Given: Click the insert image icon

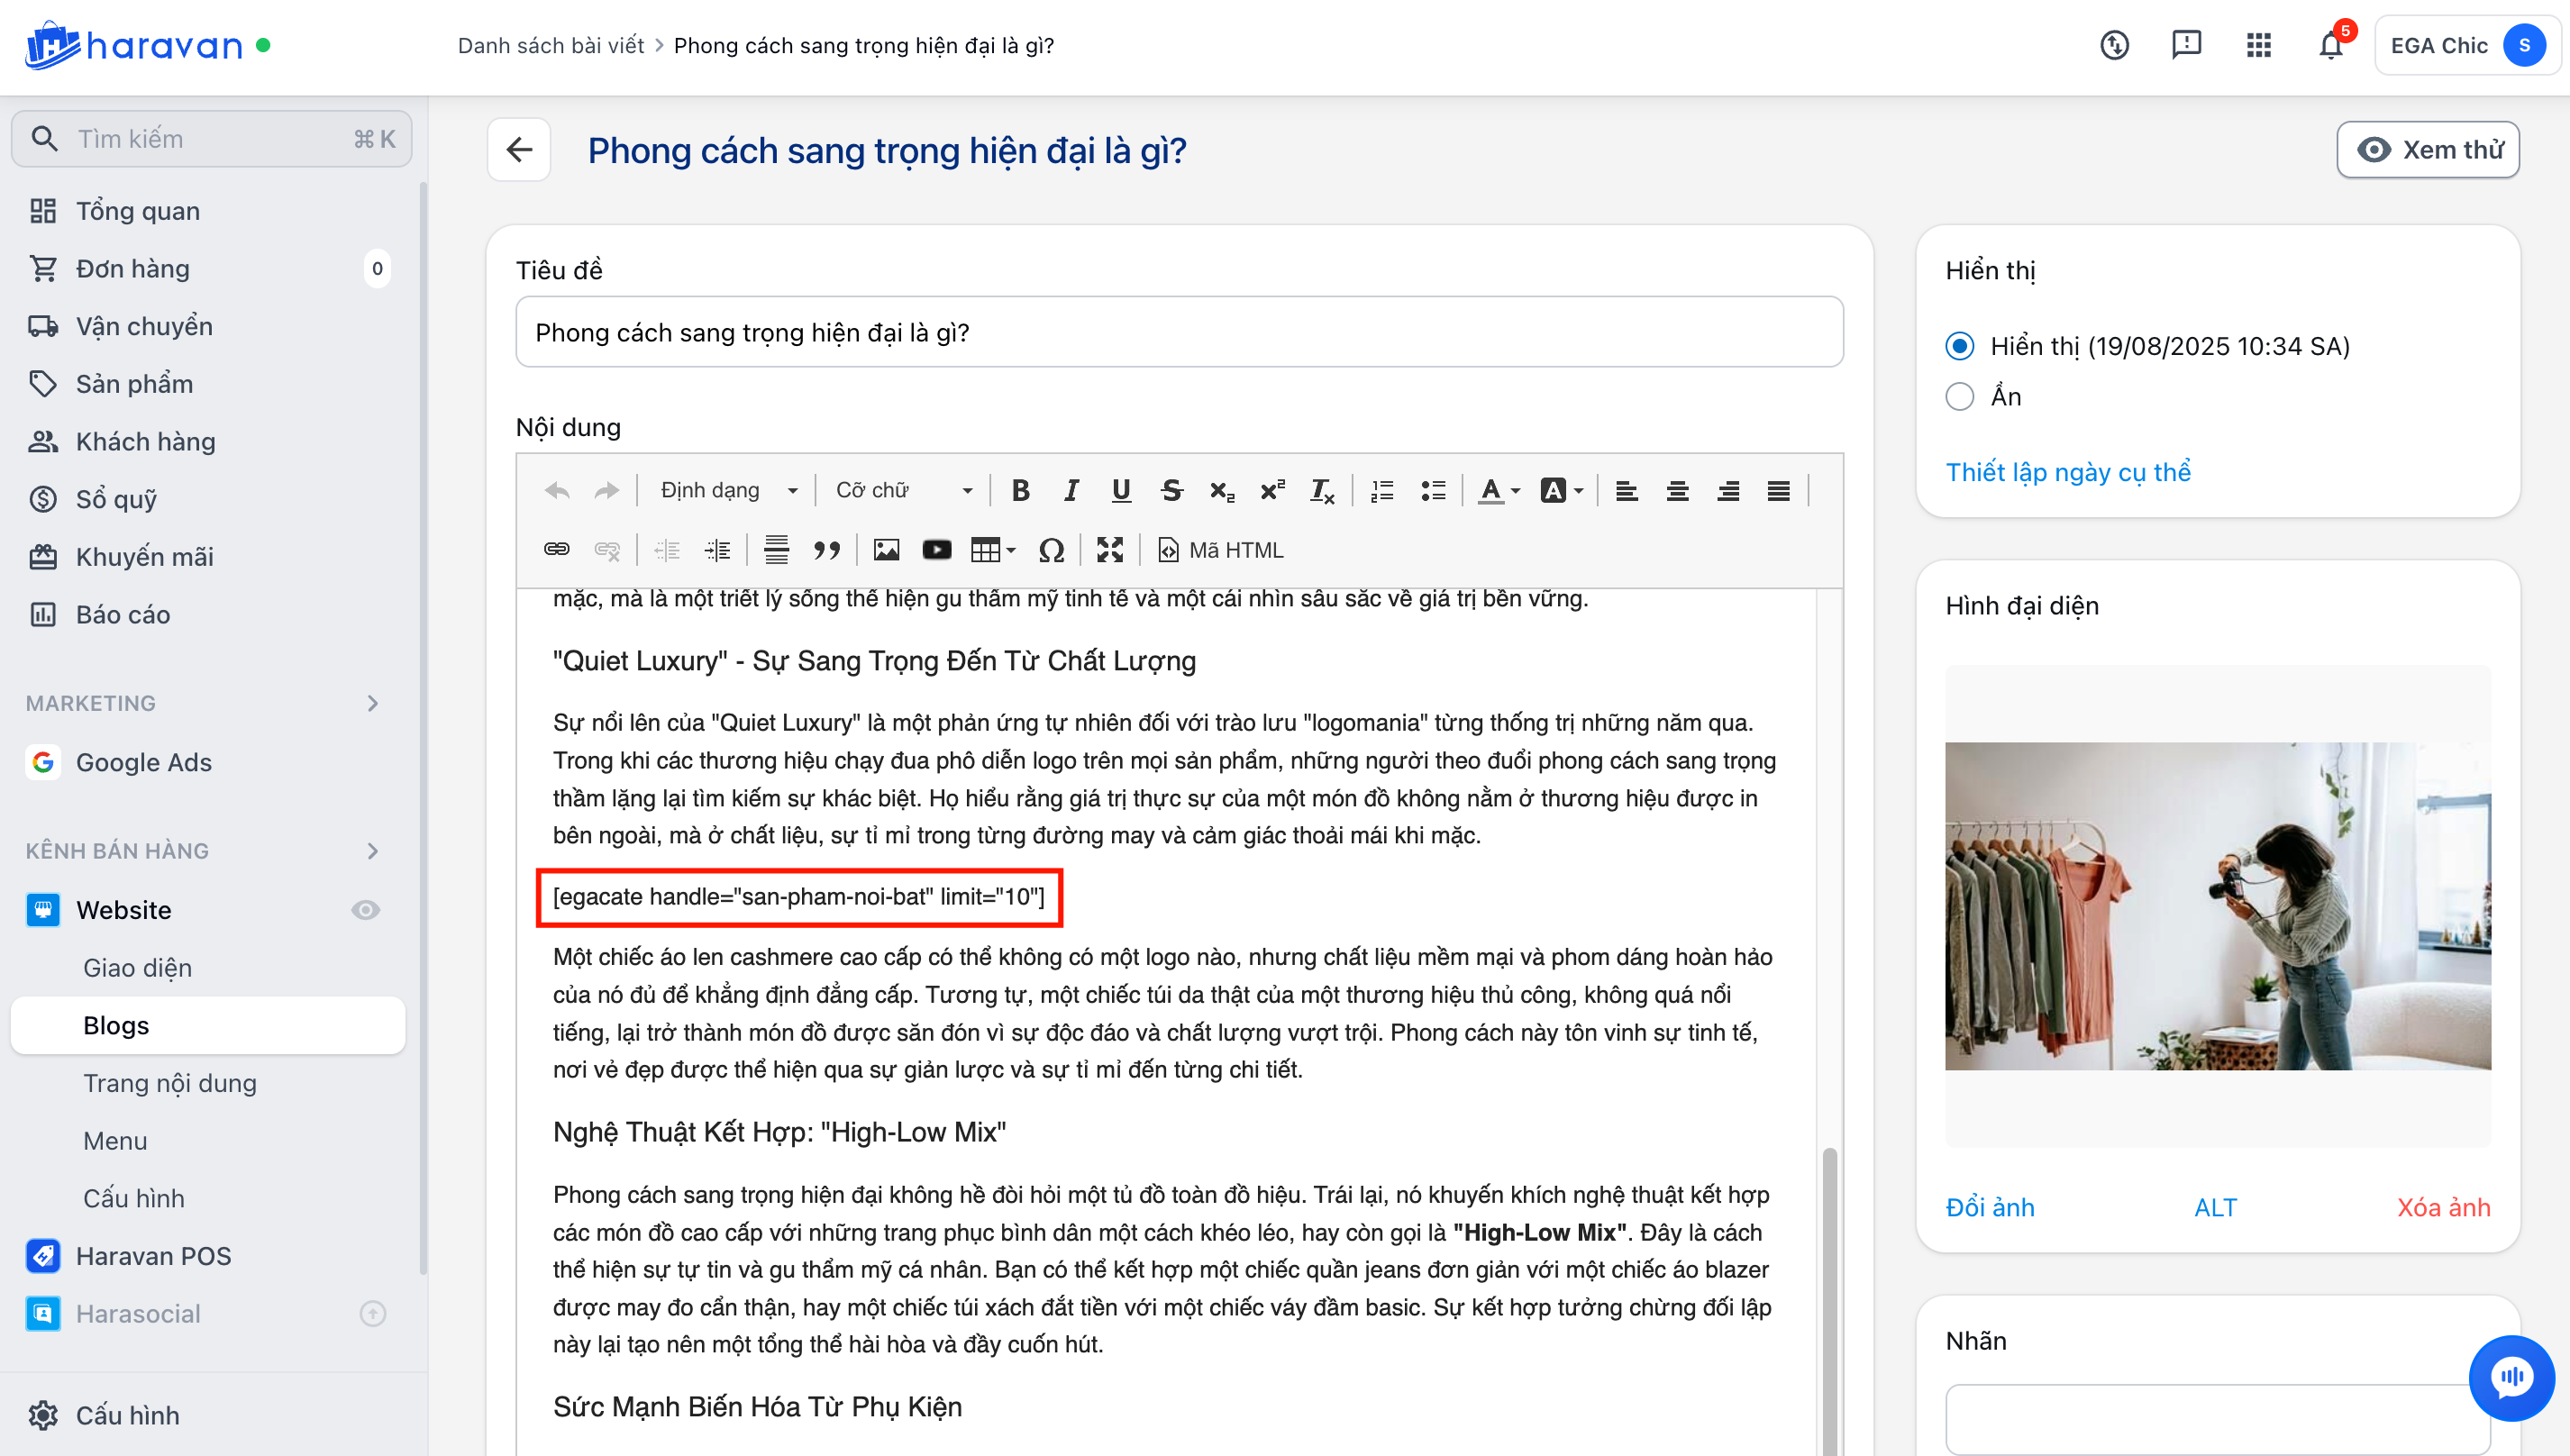Looking at the screenshot, I should tap(886, 550).
